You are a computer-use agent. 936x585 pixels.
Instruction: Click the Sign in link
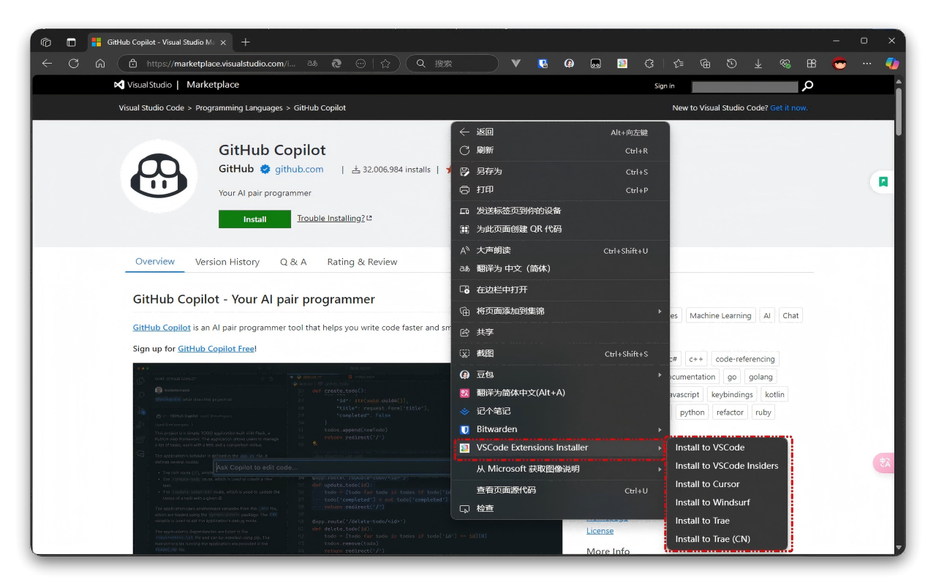tap(664, 86)
